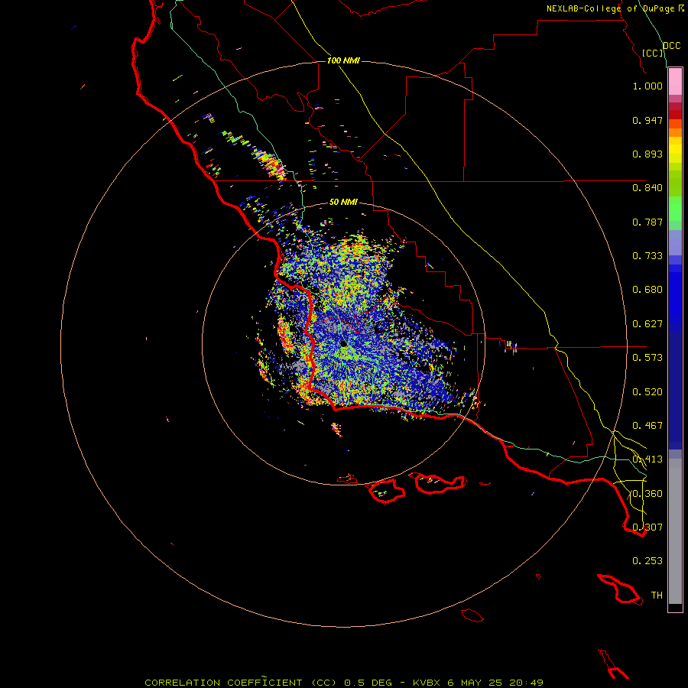688x688 pixels.
Task: Select the 0.787 scale value
Action: pos(647,222)
